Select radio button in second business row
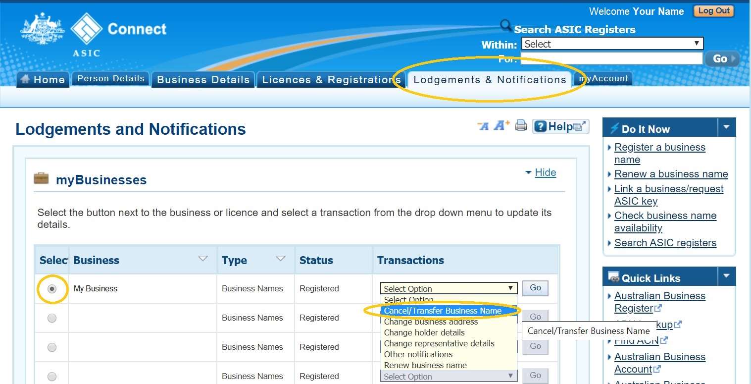This screenshot has width=751, height=384. pyautogui.click(x=52, y=318)
